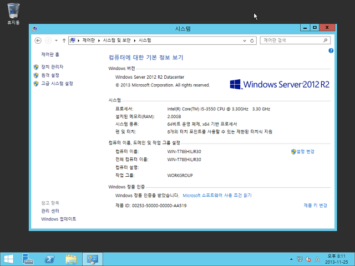Open the Start button on taskbar
This screenshot has height=266, width=355.
(x=9, y=259)
